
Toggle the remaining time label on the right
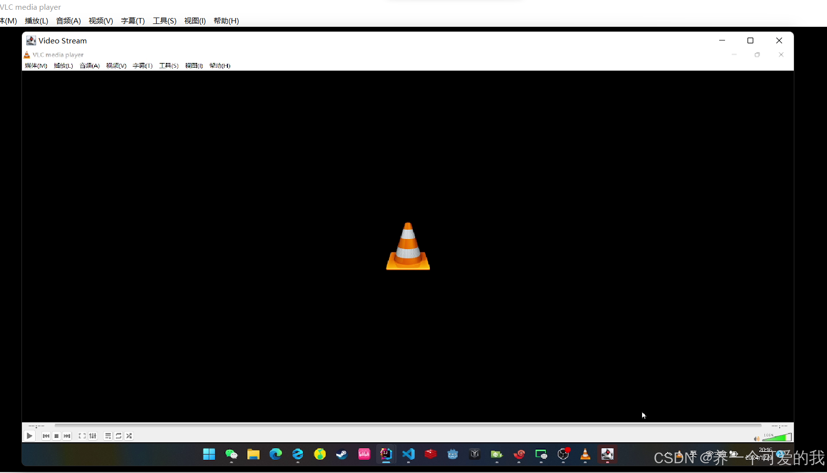point(779,426)
